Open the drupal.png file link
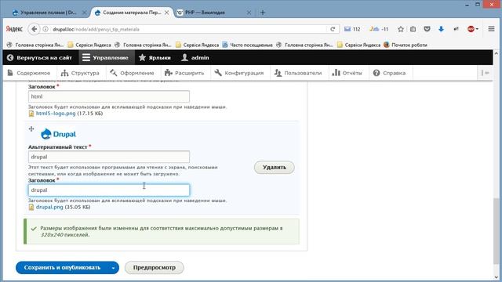The height and width of the screenshot is (282, 502). coord(49,207)
